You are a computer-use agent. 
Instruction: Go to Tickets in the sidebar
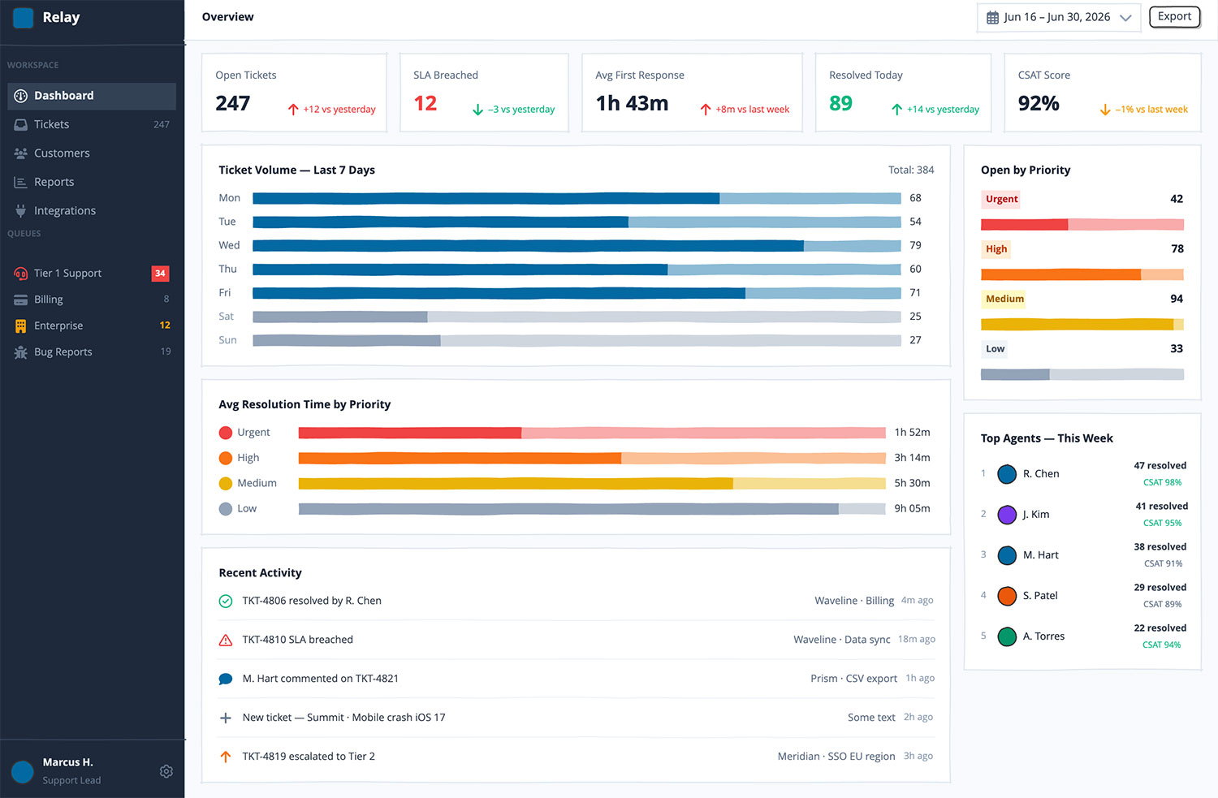92,125
